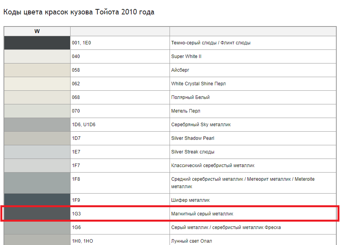Click the code cell 068

coord(120,97)
